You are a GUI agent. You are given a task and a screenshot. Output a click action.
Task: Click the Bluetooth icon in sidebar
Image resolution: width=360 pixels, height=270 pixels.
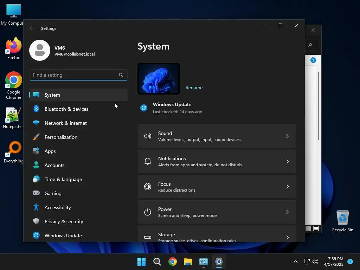pos(36,109)
